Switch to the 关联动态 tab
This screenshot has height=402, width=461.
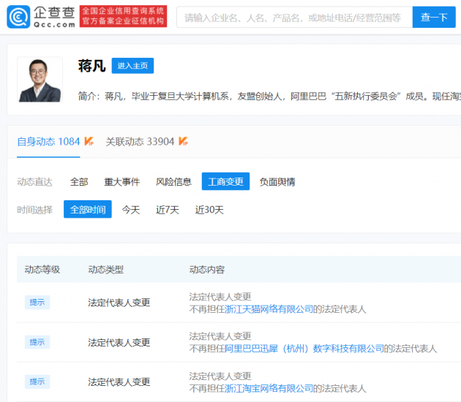tap(140, 141)
